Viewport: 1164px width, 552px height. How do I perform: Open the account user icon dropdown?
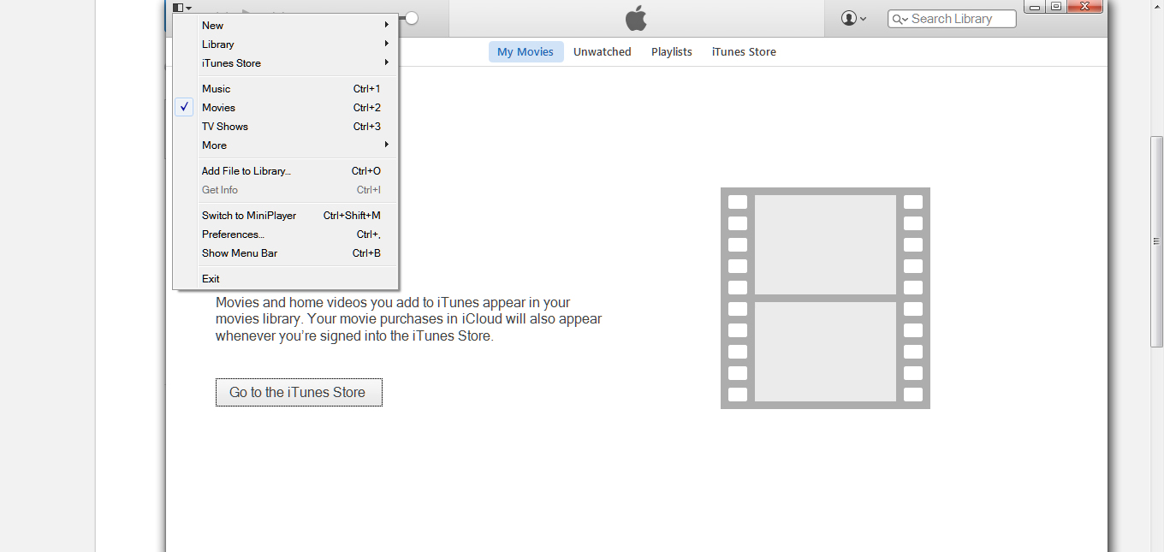(853, 18)
